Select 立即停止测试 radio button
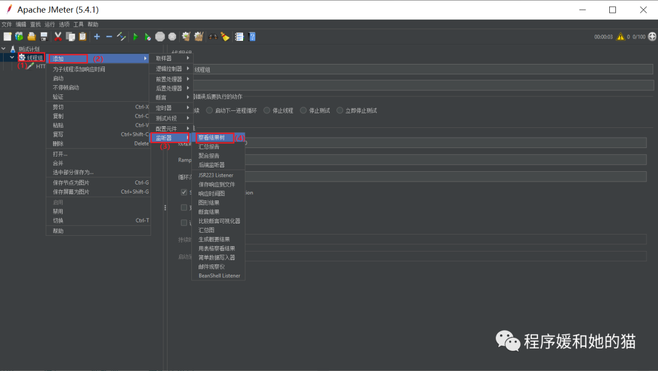 340,110
